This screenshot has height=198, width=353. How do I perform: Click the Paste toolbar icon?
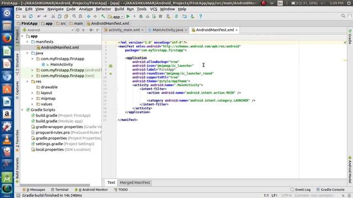(66, 16)
